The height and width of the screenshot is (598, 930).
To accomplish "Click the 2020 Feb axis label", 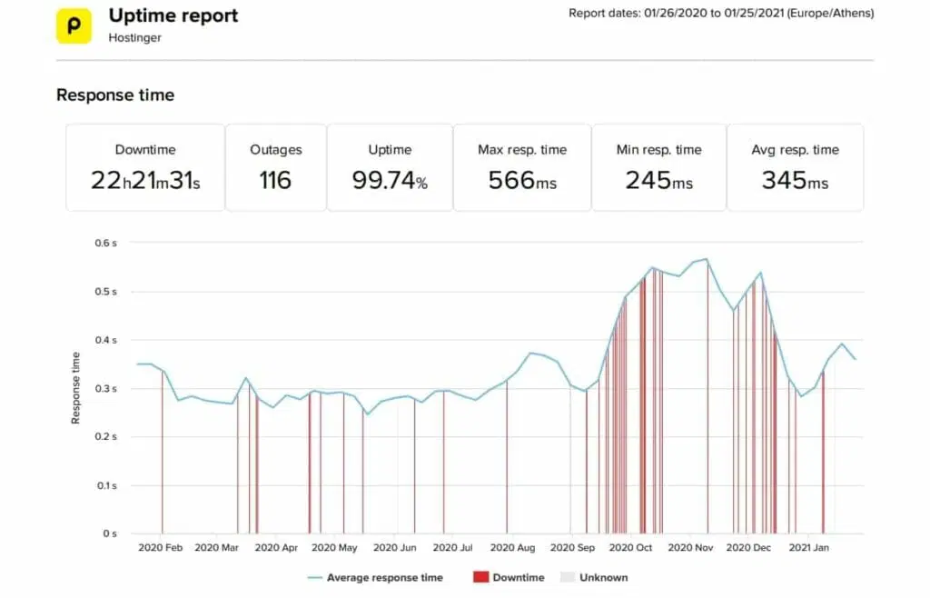I will (x=160, y=548).
